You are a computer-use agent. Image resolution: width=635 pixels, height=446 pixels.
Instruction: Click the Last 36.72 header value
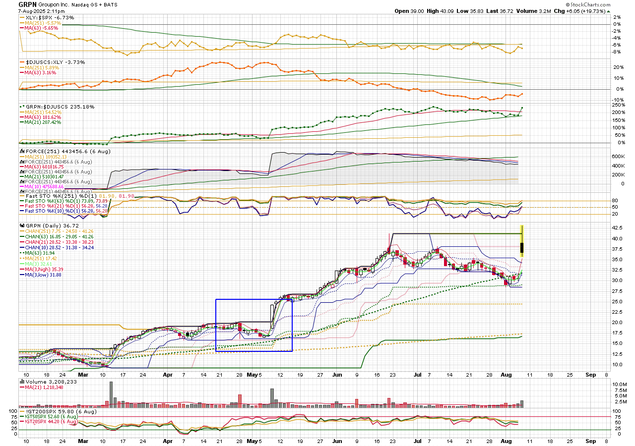[500, 11]
